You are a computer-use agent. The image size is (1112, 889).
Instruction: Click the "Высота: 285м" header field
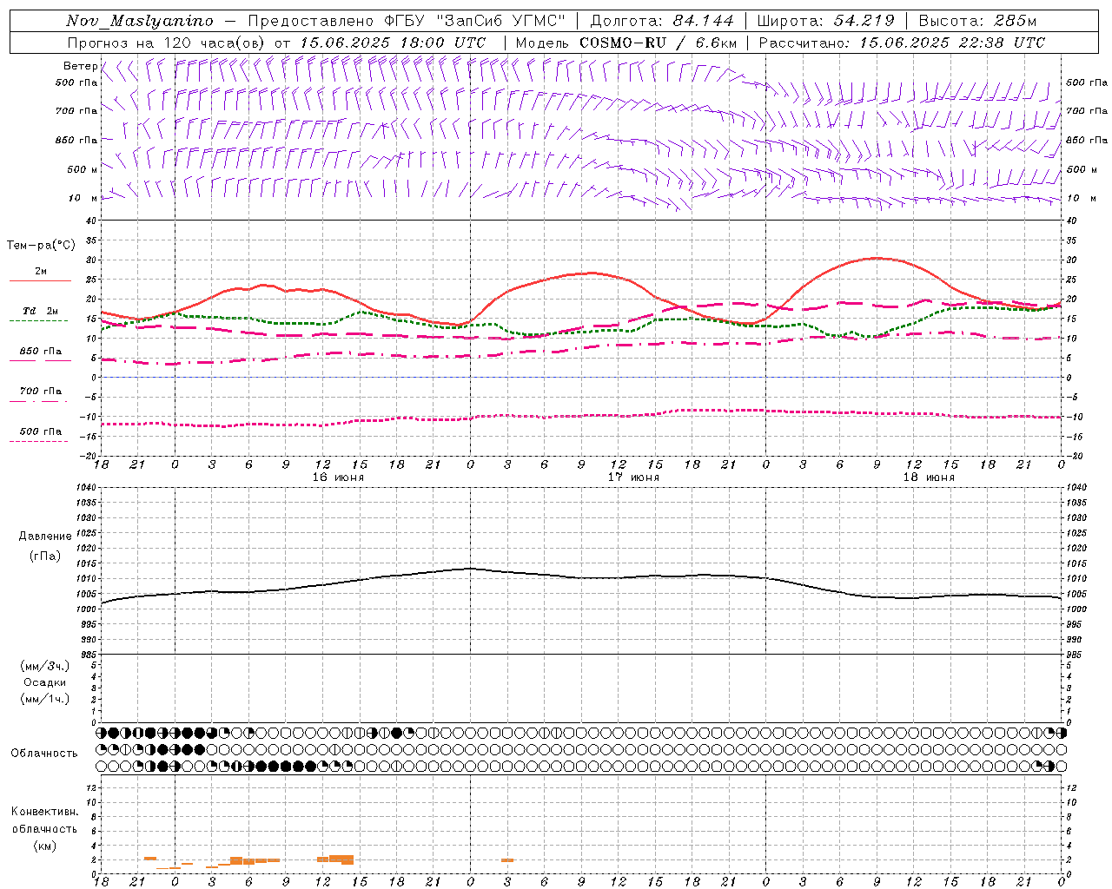pos(977,21)
